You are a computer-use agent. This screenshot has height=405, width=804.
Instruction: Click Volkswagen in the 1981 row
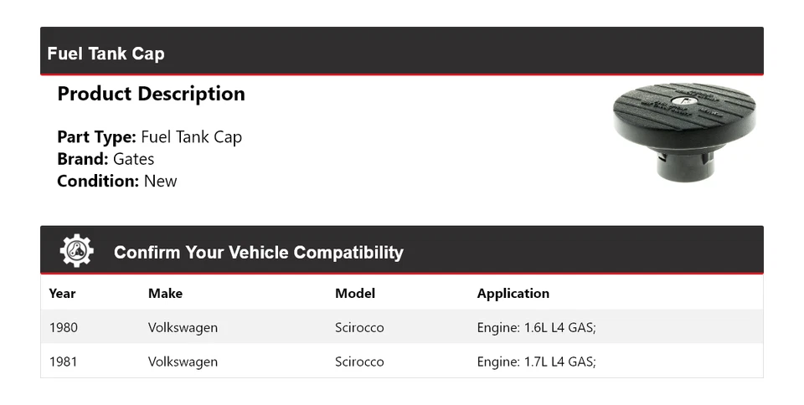click(183, 361)
